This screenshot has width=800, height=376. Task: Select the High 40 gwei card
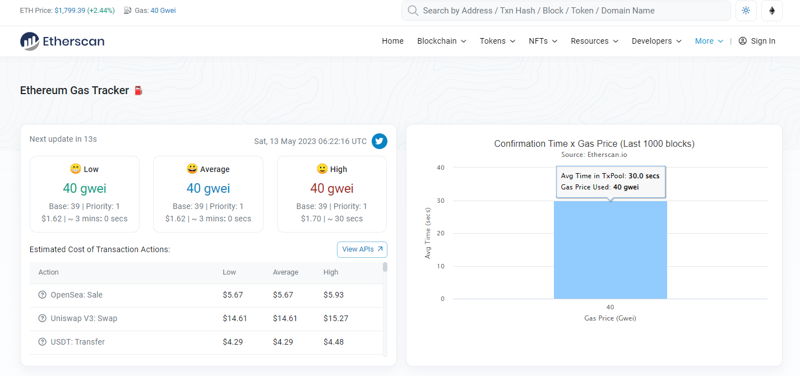coord(332,194)
